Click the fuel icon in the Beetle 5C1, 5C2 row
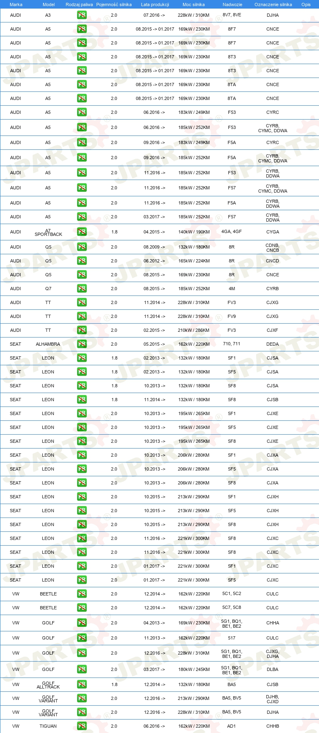Image resolution: width=319 pixels, height=733 pixels. pos(82,594)
